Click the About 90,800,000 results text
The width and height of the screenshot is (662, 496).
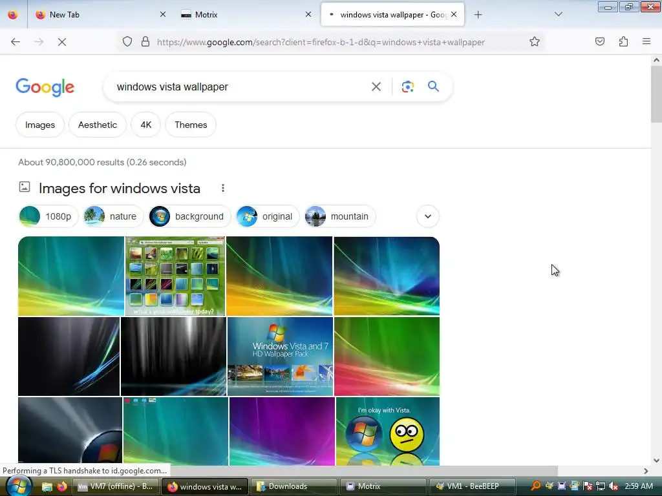102,162
